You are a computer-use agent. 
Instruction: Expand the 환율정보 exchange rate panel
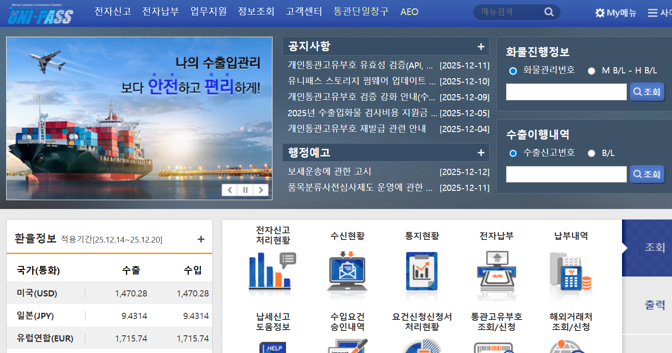(x=201, y=238)
